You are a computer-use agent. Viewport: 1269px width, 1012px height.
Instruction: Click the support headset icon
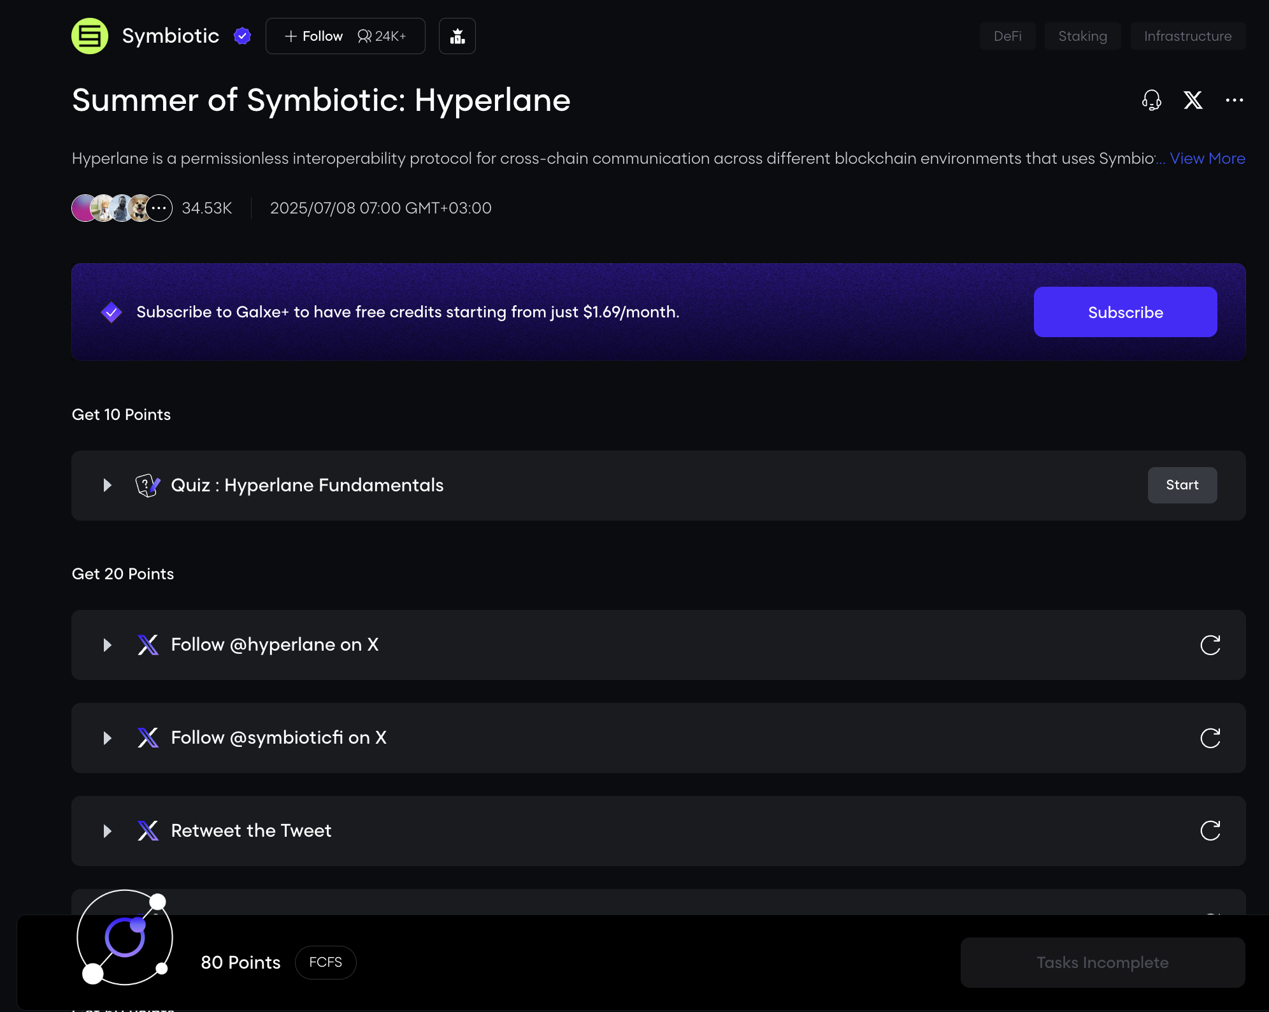click(x=1151, y=100)
